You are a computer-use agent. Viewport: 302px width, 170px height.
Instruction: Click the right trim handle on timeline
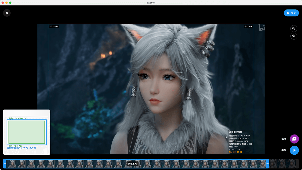(267, 164)
